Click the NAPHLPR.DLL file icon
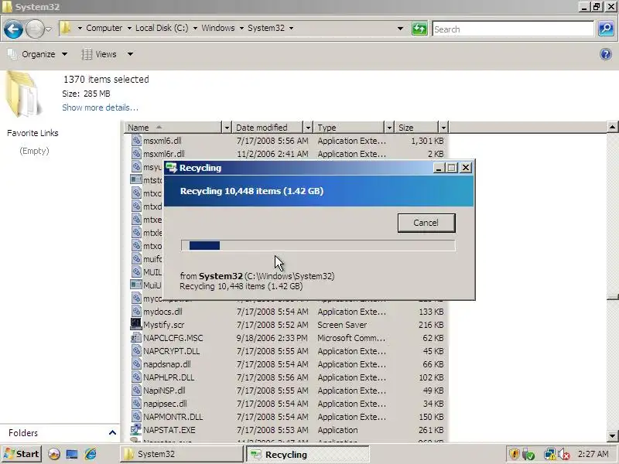This screenshot has height=464, width=619. click(136, 377)
